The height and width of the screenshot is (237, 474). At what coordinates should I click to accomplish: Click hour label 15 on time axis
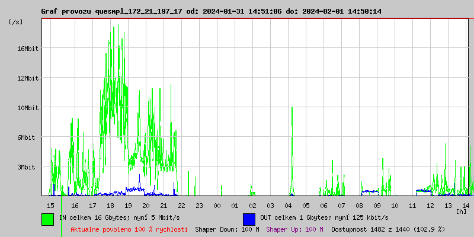tap(50, 206)
